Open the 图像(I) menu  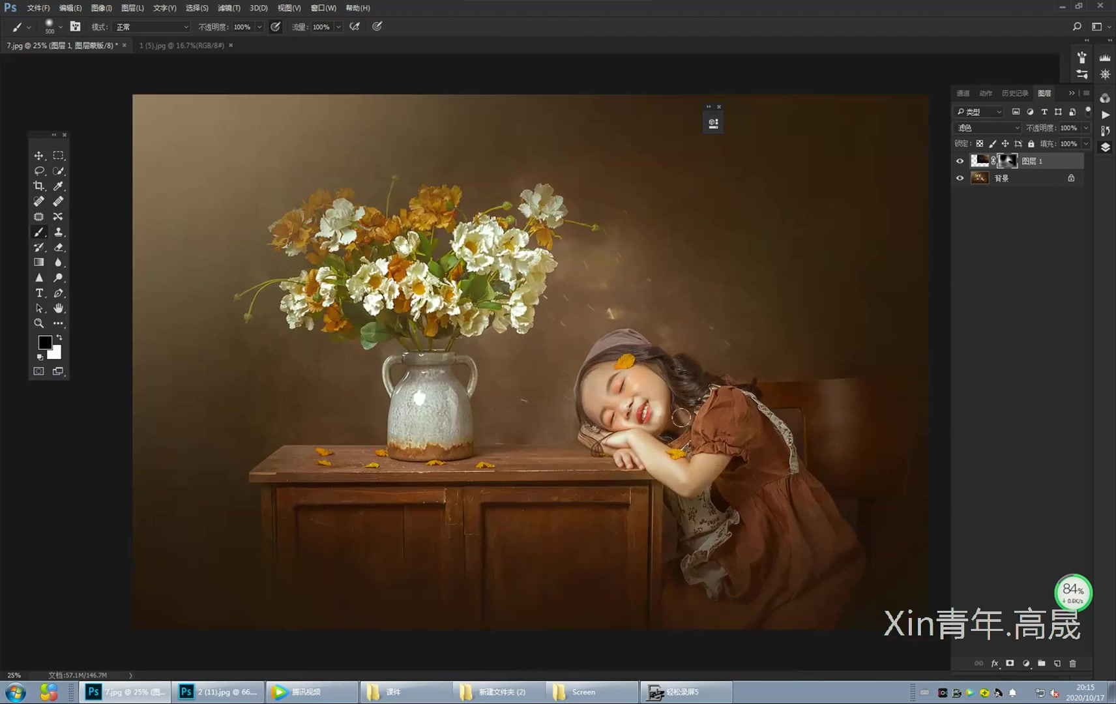coord(101,8)
